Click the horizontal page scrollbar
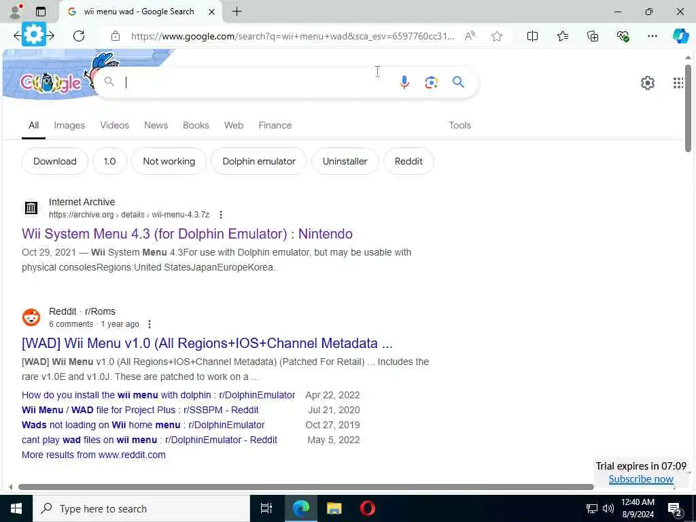Screen dimensions: 696x522 point(306,487)
